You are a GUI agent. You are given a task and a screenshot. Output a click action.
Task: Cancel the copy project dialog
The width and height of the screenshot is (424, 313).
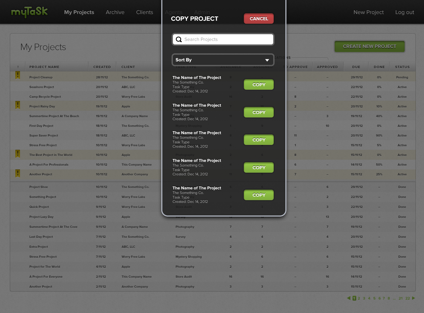[259, 19]
